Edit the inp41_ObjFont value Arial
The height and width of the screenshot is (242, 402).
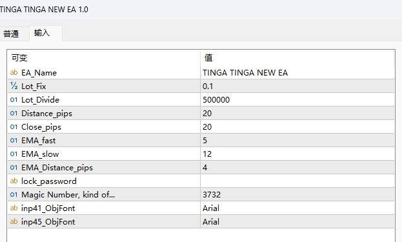297,208
